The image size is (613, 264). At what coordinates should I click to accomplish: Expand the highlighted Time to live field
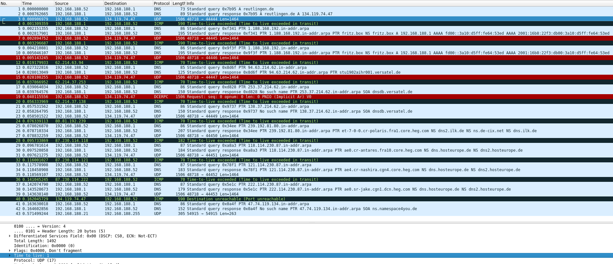(10, 256)
